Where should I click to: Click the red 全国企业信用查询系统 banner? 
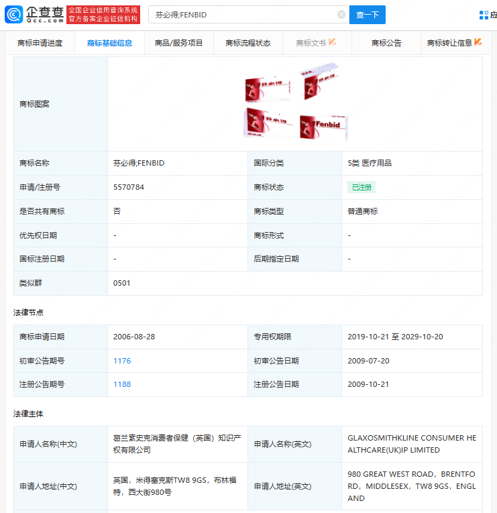[103, 15]
